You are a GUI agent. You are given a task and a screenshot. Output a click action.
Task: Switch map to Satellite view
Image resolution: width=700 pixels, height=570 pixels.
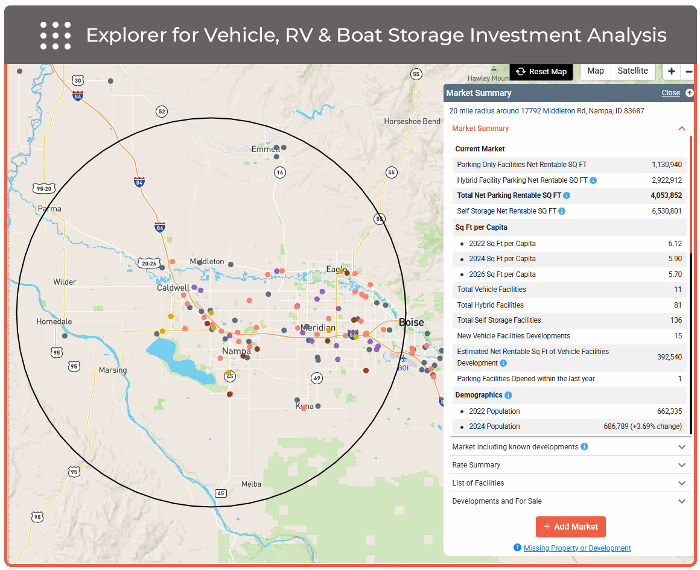tap(632, 71)
